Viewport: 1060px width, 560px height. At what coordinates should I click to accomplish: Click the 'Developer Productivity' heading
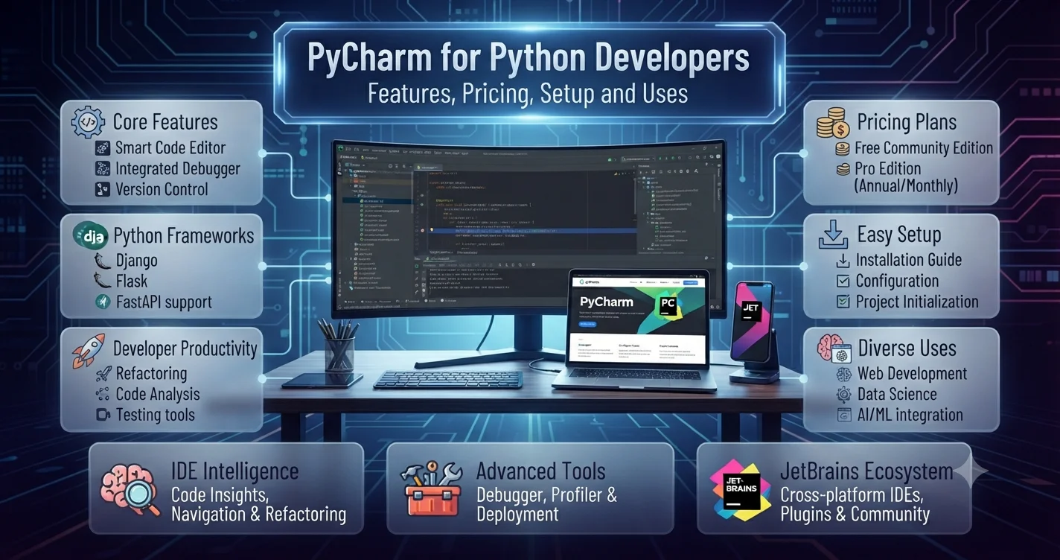[x=185, y=349]
